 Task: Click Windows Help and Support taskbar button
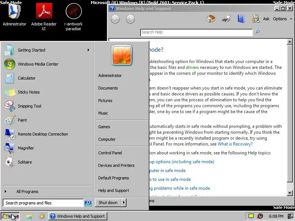tap(78, 216)
